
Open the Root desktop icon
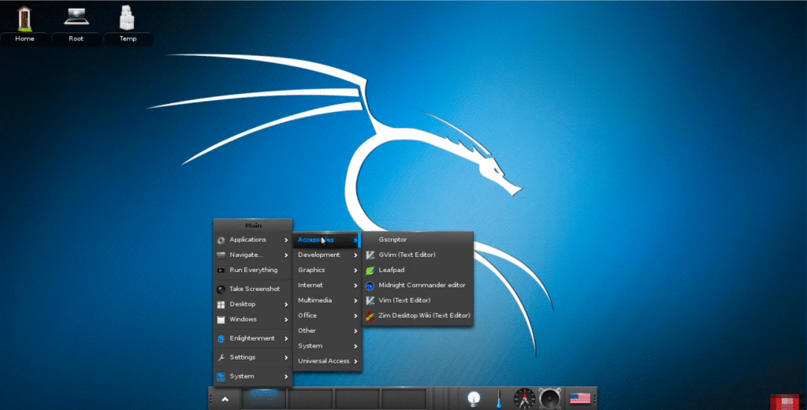pos(76,24)
